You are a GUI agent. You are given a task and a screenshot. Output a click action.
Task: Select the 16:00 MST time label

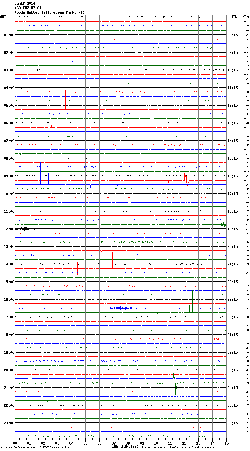(9, 300)
